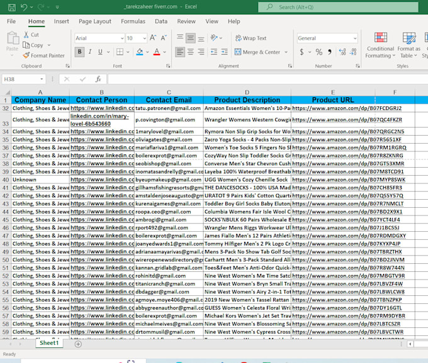Click the Orientation text angle icon
Image resolution: width=428 pixels, height=363 pixels.
click(214, 38)
